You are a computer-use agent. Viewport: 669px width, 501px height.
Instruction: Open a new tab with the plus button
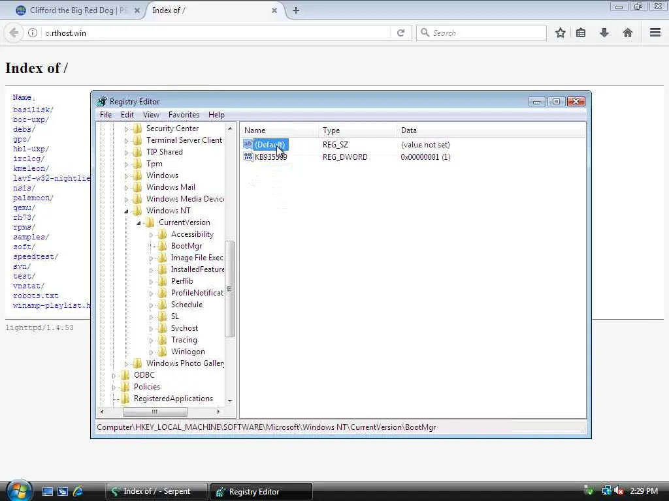tap(296, 10)
